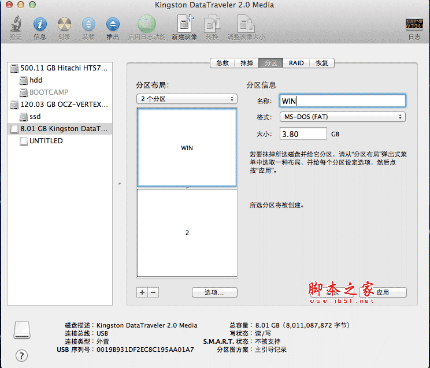Click the 新建映像 (New Image) toolbar icon
430x368 pixels.
184,25
